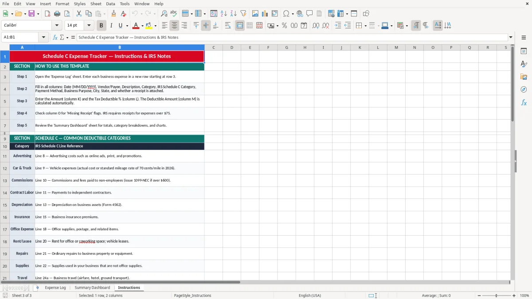The width and height of the screenshot is (532, 299).
Task: Click the 100% zoom level
Action: coord(524,295)
